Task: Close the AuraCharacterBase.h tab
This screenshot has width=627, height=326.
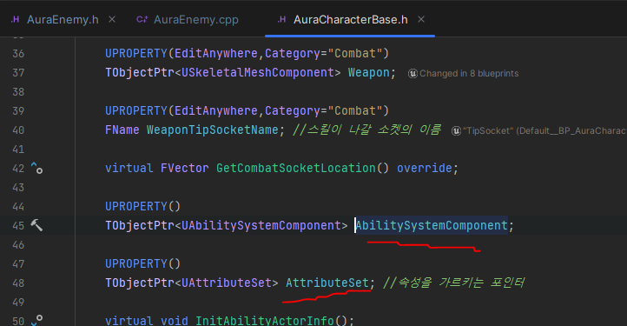Action: click(421, 19)
